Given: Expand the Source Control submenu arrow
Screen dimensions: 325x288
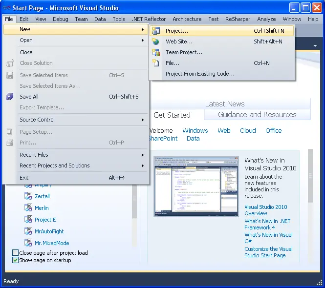Looking at the screenshot, I should click(x=143, y=120).
